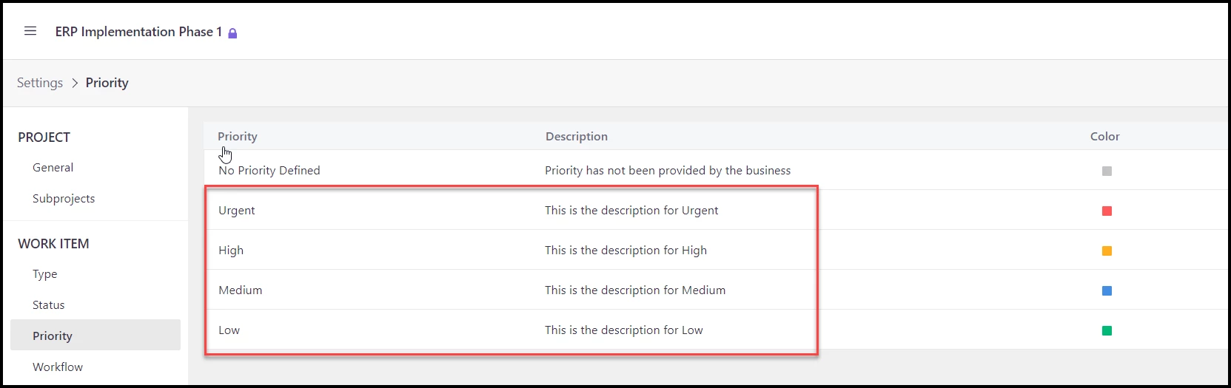Open work item Type settings
This screenshot has width=1231, height=388.
click(x=44, y=274)
